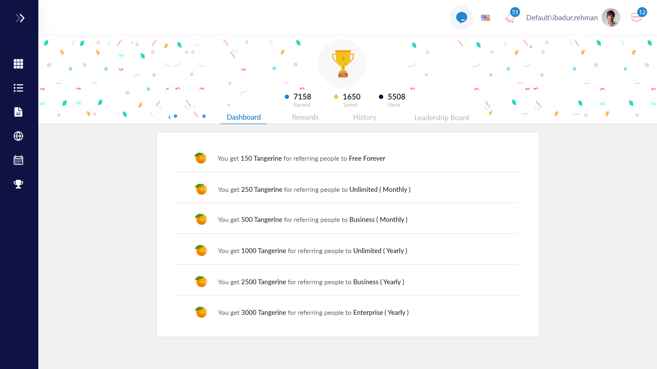The image size is (657, 369).
Task: Open the document icon in sidebar
Action: (x=18, y=112)
